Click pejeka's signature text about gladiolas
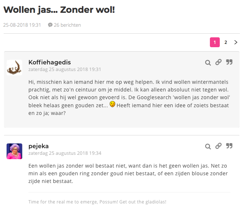The image size is (245, 206). tap(97, 202)
